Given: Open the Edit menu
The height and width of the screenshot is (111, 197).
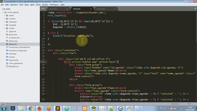Looking at the screenshot, I should pyautogui.click(x=7, y=5).
